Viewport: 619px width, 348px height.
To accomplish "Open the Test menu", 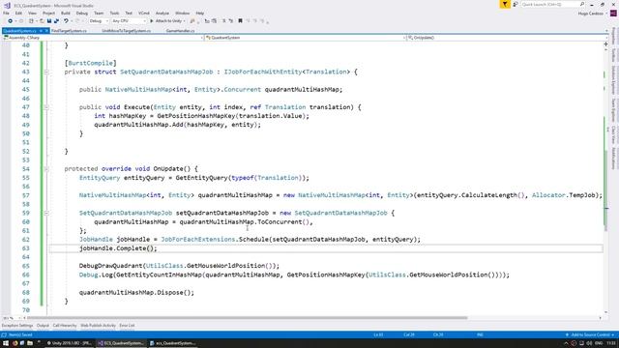I will tap(129, 13).
